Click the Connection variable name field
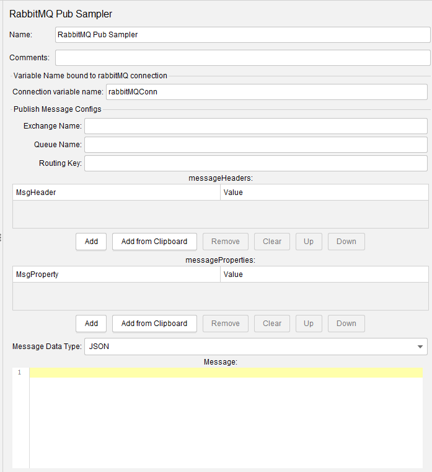432x472 pixels. click(x=267, y=92)
